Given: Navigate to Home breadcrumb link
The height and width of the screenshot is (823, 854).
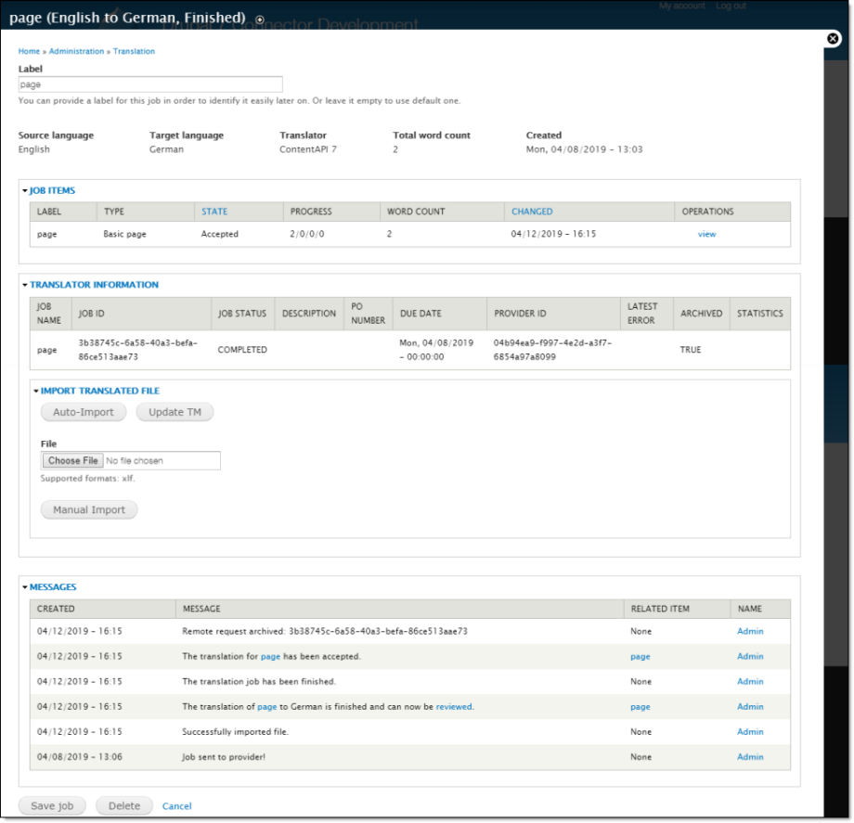Looking at the screenshot, I should (x=29, y=51).
